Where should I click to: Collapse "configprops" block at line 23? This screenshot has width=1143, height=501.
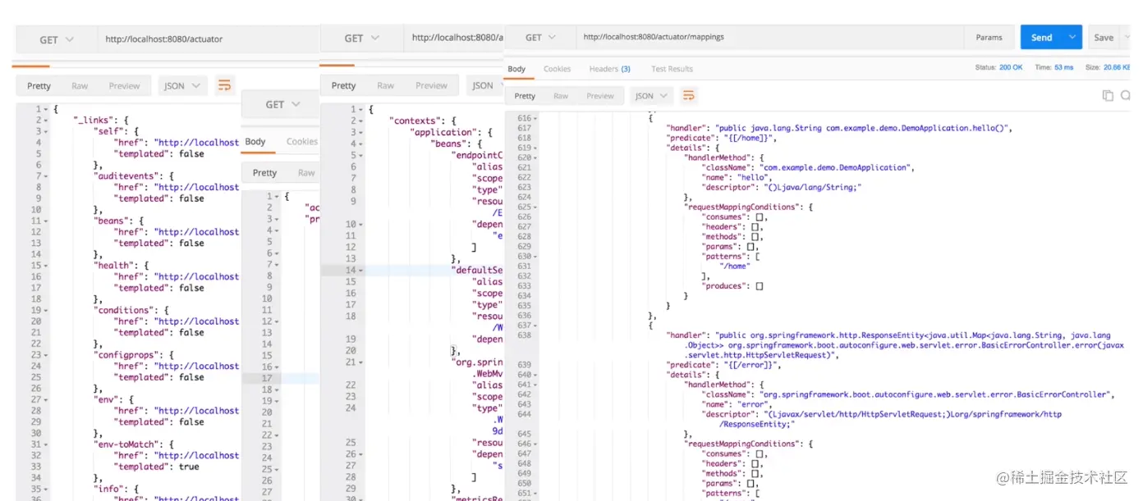click(48, 355)
